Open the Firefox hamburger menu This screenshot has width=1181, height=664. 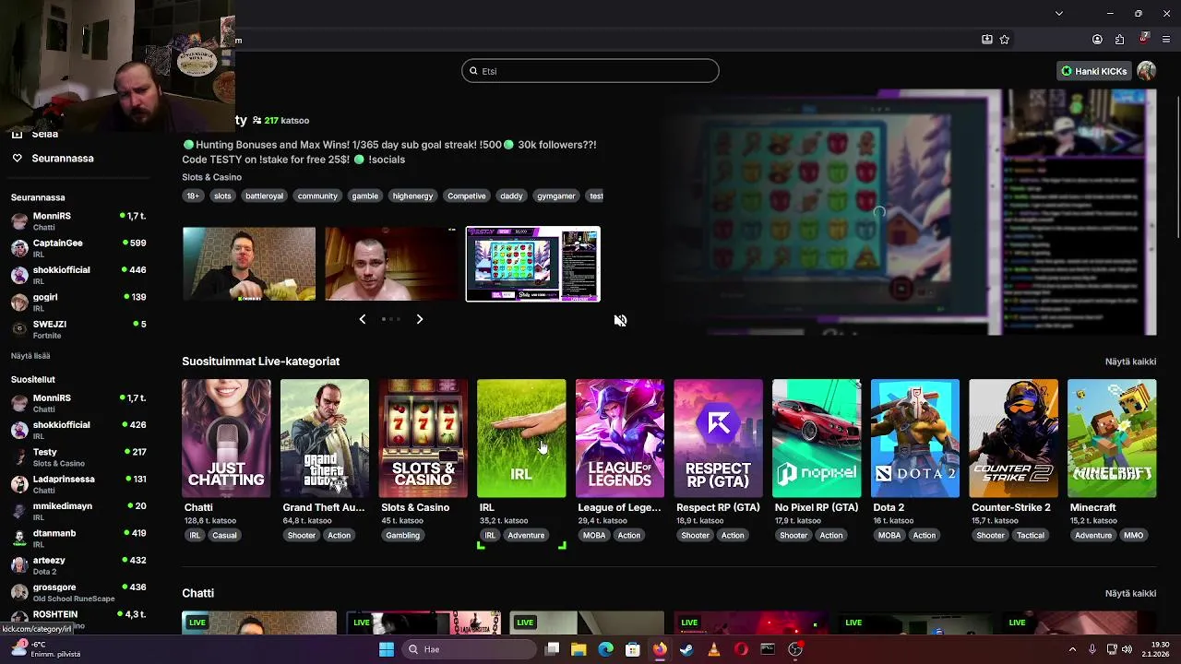click(x=1167, y=40)
